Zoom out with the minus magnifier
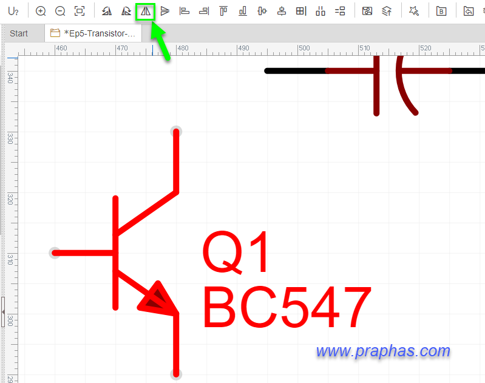 (x=60, y=12)
